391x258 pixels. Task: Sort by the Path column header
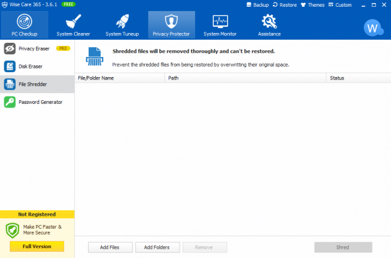[246, 78]
